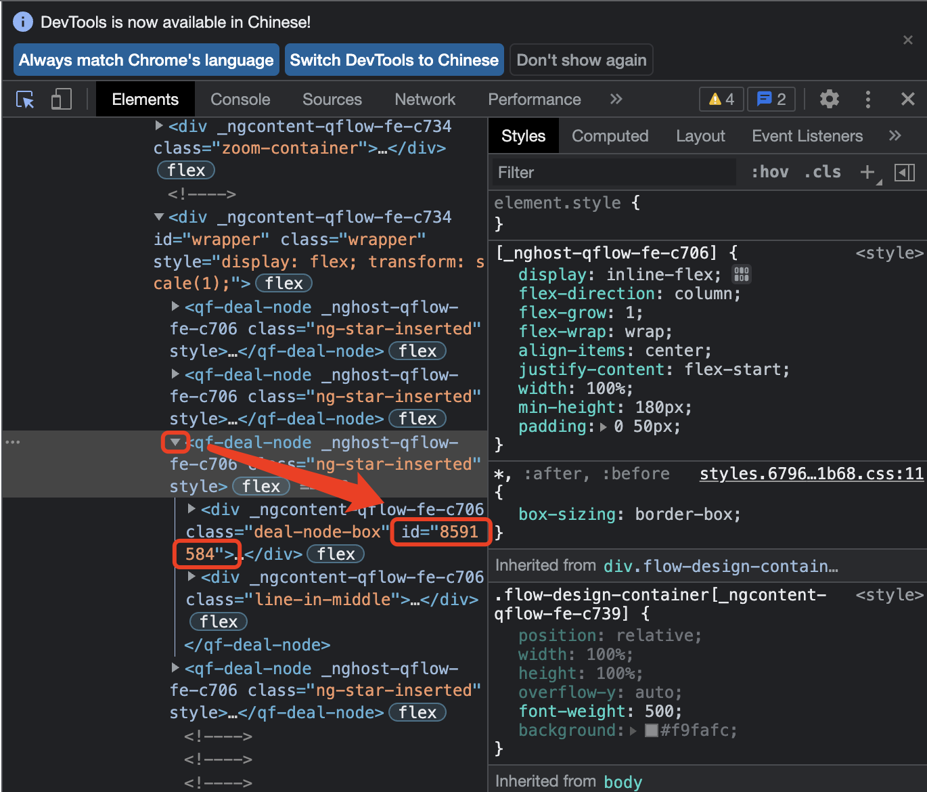927x792 pixels.
Task: Click the justify-content: flex-start declaration
Action: click(654, 370)
